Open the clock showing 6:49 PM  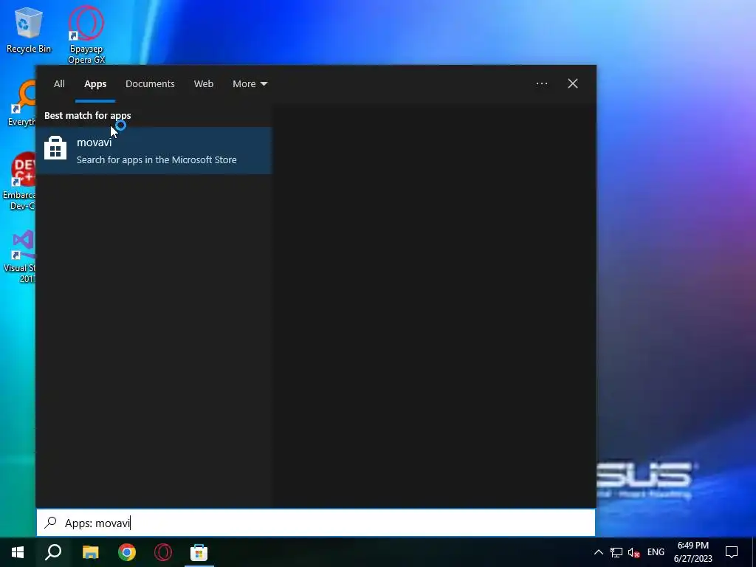[693, 552]
